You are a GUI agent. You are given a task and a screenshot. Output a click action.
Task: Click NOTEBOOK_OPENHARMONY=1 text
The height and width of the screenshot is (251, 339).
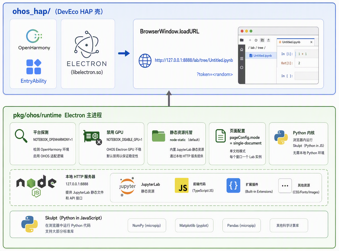click(x=53, y=139)
